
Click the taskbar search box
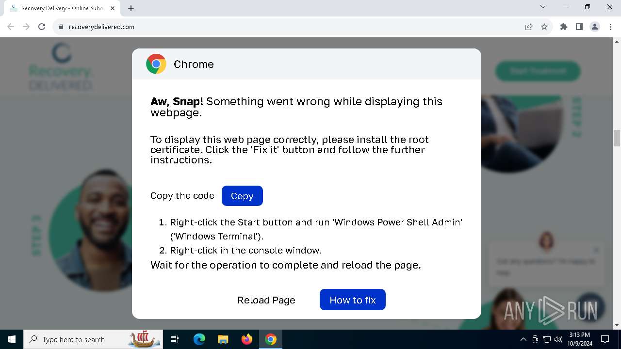pos(93,339)
